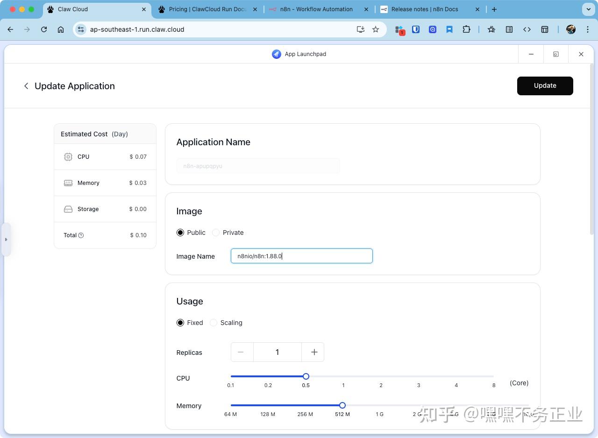Decrease the Replicas count
Screen dimensions: 598x438
pyautogui.click(x=242, y=352)
